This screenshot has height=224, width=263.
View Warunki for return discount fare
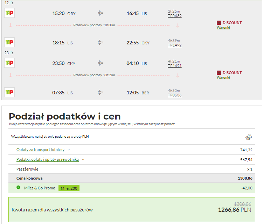[x=223, y=78]
